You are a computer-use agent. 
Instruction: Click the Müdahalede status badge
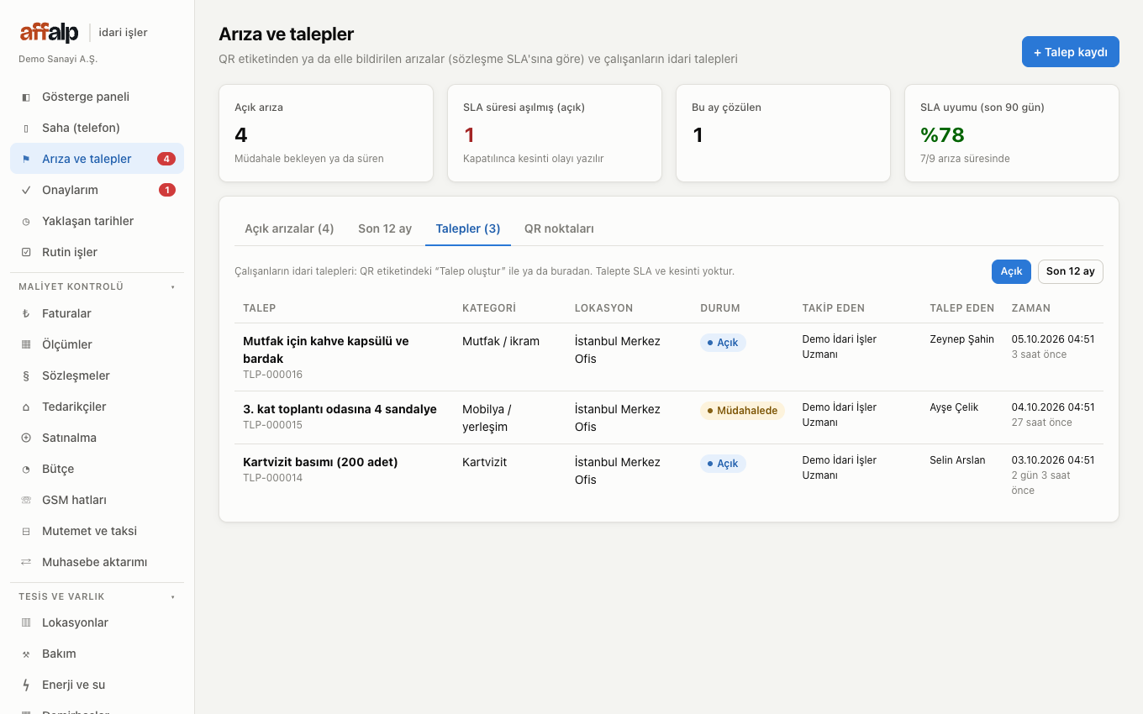point(742,411)
